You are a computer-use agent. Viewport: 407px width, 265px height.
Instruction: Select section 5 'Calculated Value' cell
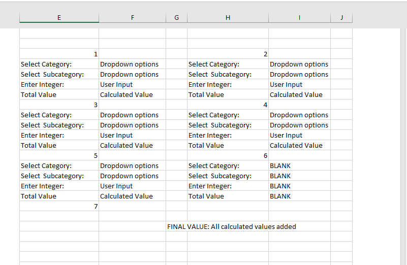[133, 196]
